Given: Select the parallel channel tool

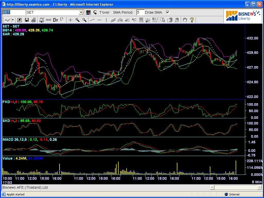Looking at the screenshot, I should tap(113, 20).
